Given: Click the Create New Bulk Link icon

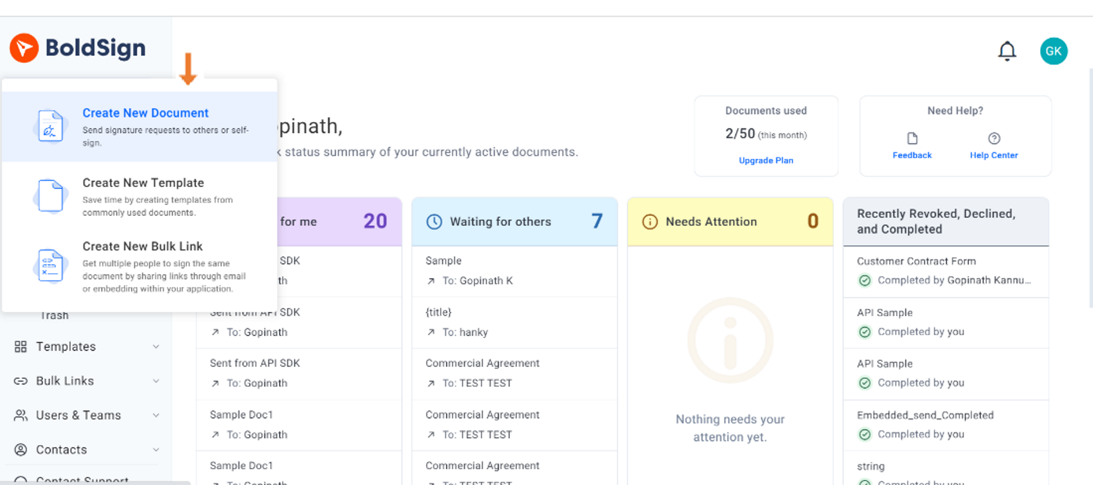Looking at the screenshot, I should [50, 266].
